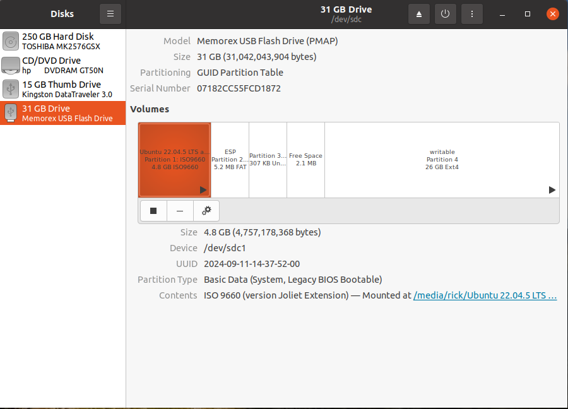568x409 pixels.
Task: Select the ESP Partition 2 volume
Action: tap(230, 160)
